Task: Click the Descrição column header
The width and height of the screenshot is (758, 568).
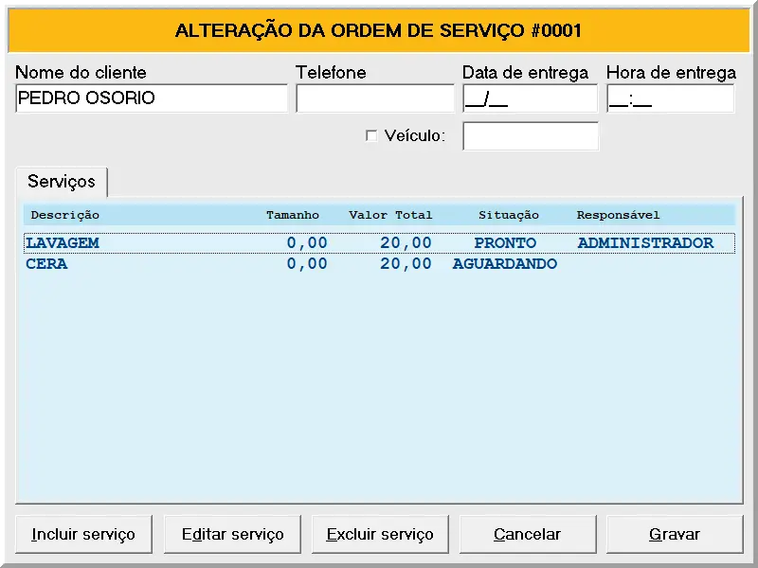Action: pos(64,215)
